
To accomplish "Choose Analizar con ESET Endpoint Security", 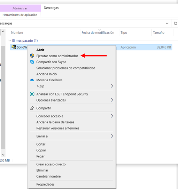I will point(62,94).
